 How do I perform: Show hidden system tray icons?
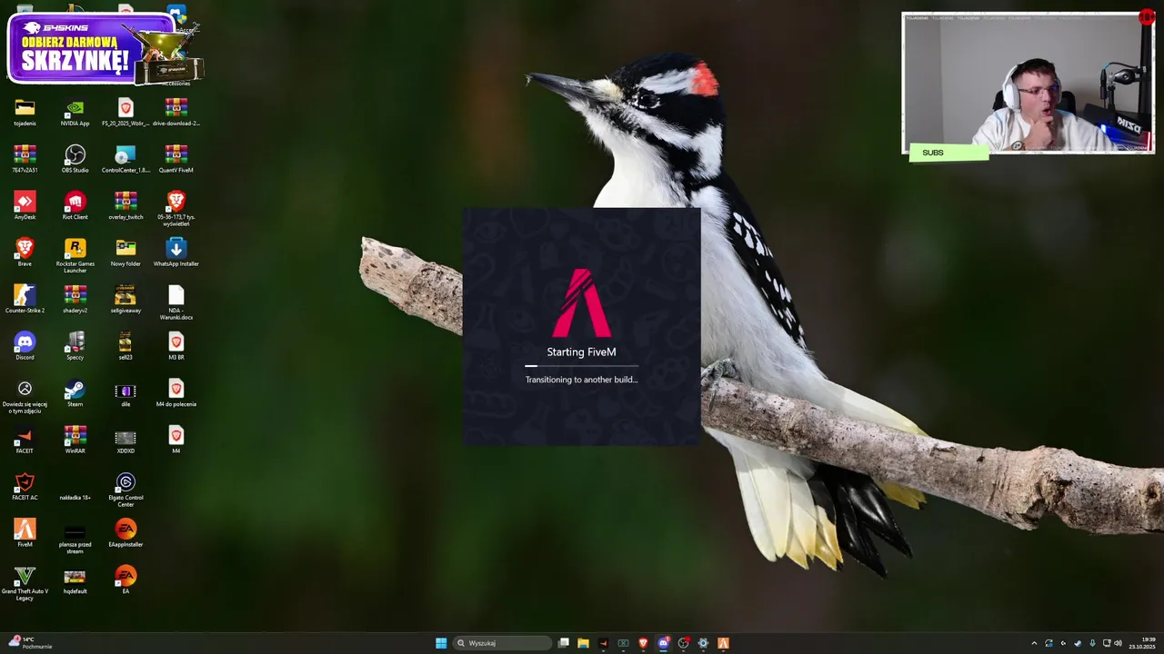1034,643
